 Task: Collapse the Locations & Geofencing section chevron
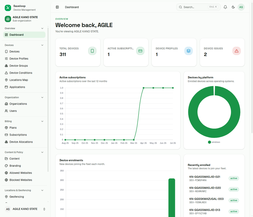tap(42, 190)
